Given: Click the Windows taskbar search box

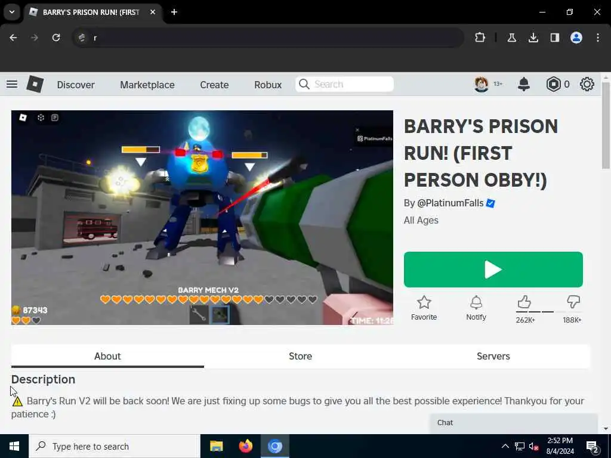Looking at the screenshot, I should click(x=115, y=446).
